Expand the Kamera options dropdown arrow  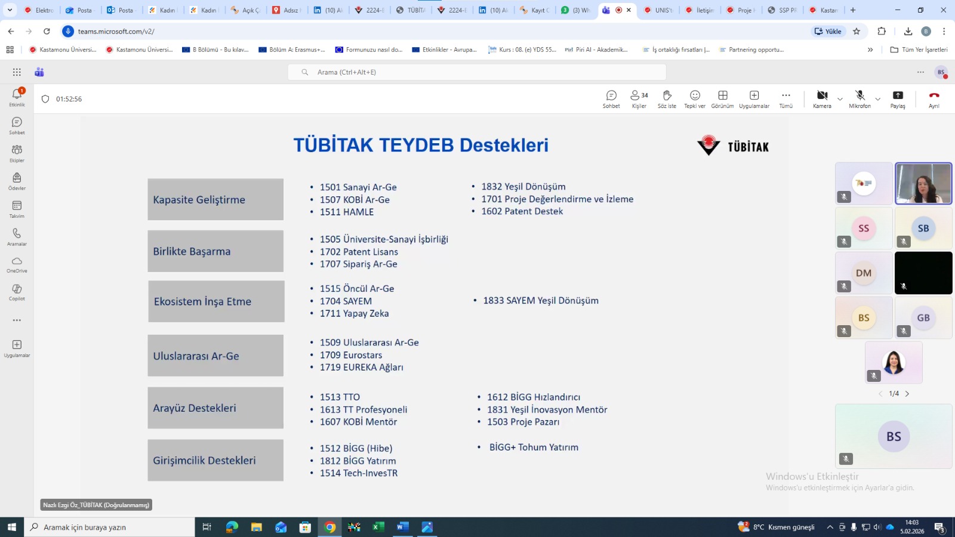[840, 99]
